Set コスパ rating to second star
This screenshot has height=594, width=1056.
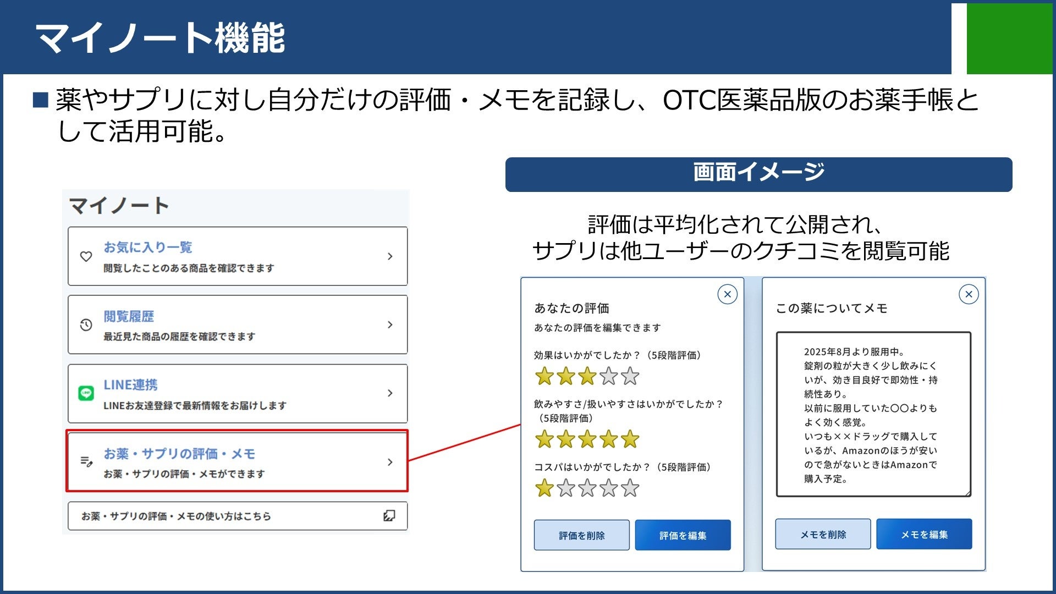coord(565,488)
